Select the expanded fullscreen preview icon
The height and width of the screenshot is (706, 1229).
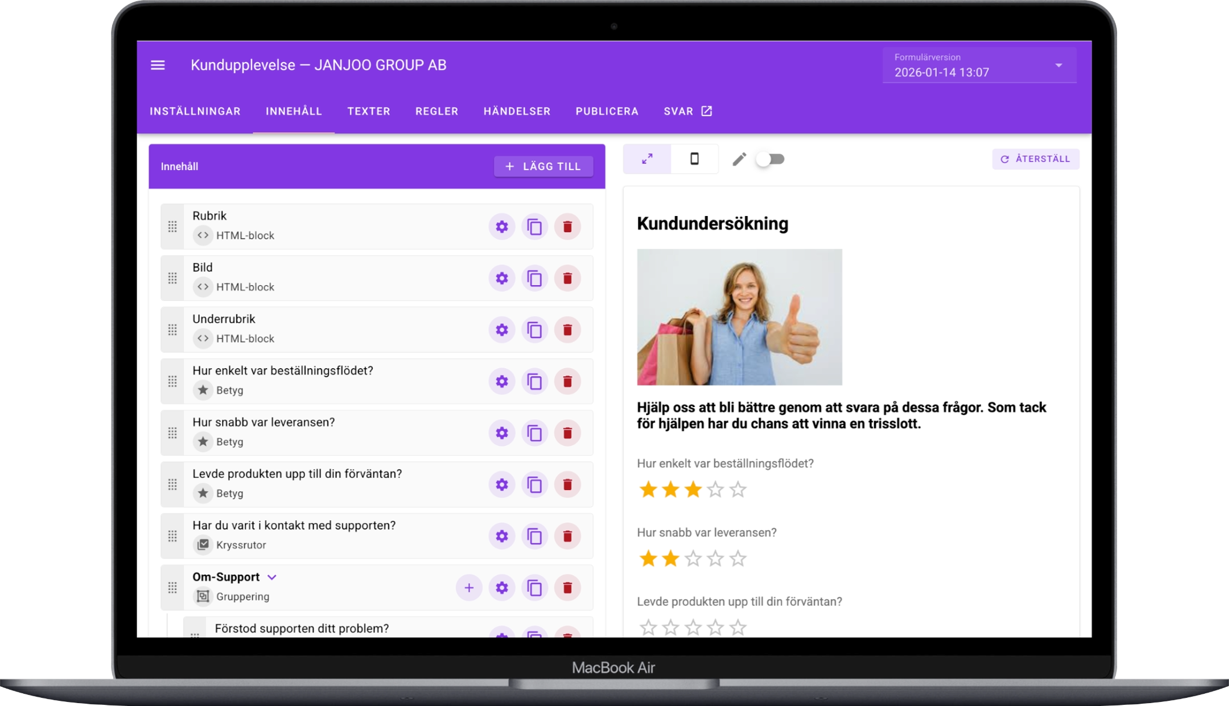click(647, 159)
